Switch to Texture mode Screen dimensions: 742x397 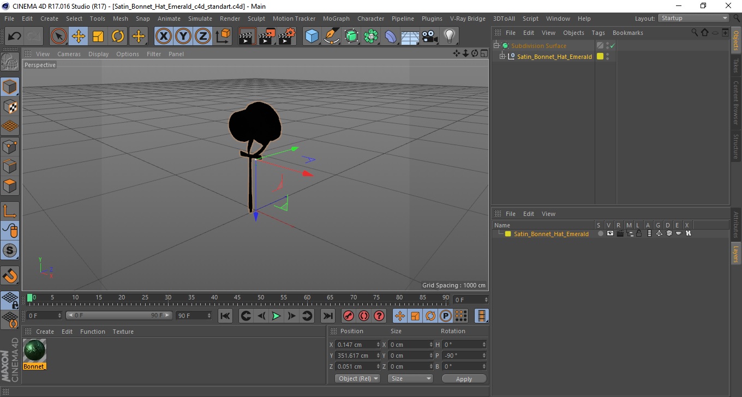coord(10,106)
